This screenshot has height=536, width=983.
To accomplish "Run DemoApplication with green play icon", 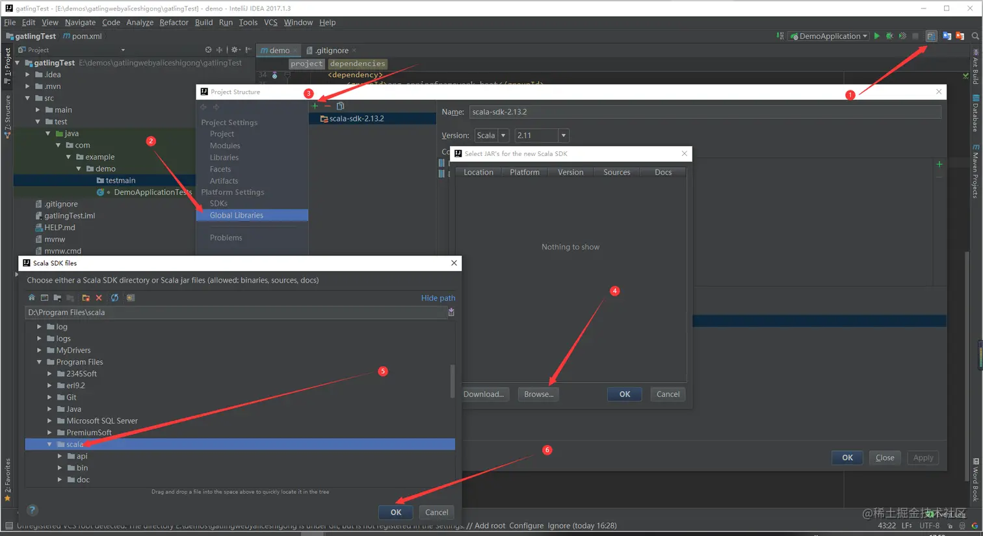I will pyautogui.click(x=877, y=36).
